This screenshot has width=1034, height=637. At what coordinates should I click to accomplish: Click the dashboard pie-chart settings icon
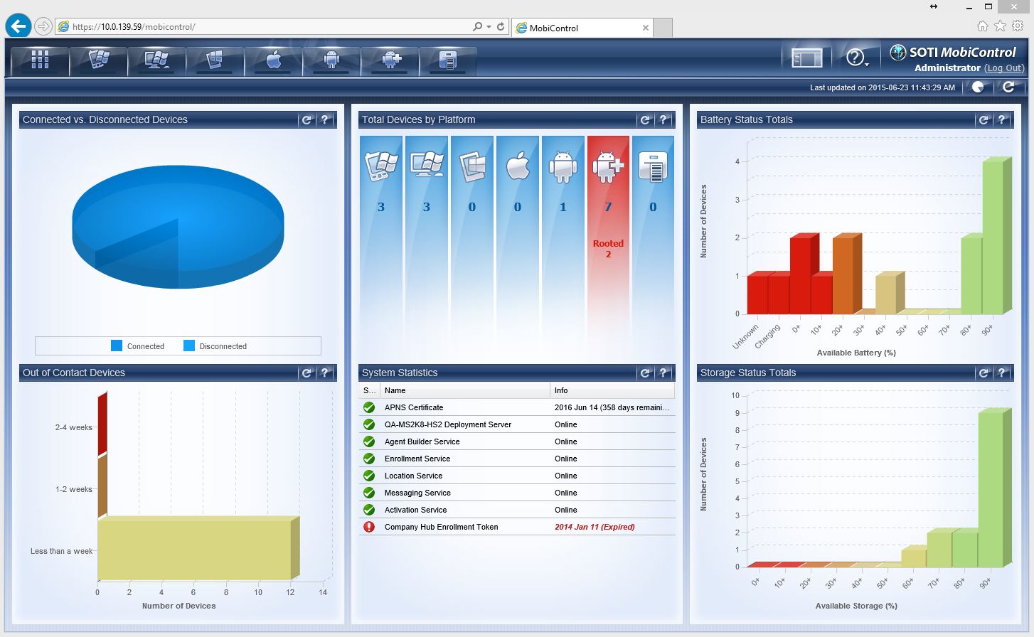click(979, 87)
